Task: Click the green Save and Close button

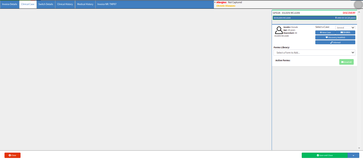Action: pyautogui.click(x=325, y=155)
